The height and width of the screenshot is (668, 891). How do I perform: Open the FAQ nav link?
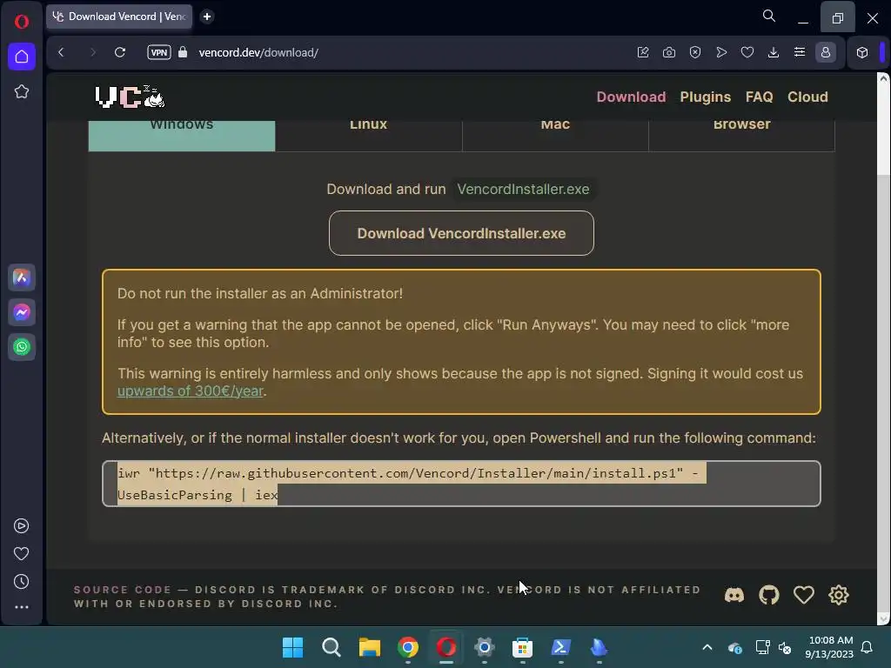[x=759, y=97]
